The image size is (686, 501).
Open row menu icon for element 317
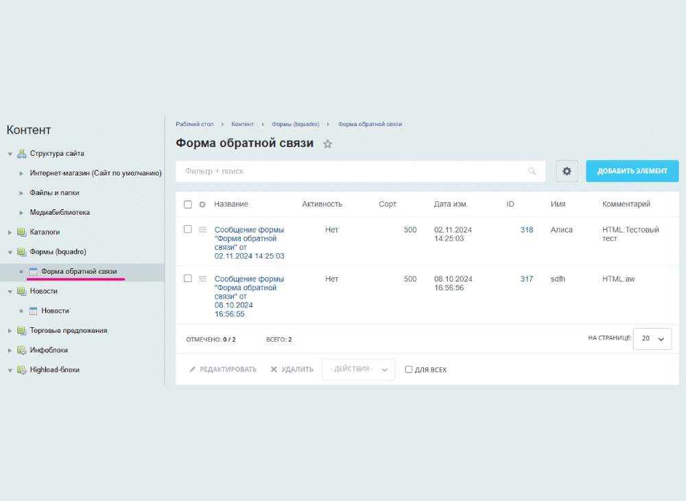tap(202, 278)
